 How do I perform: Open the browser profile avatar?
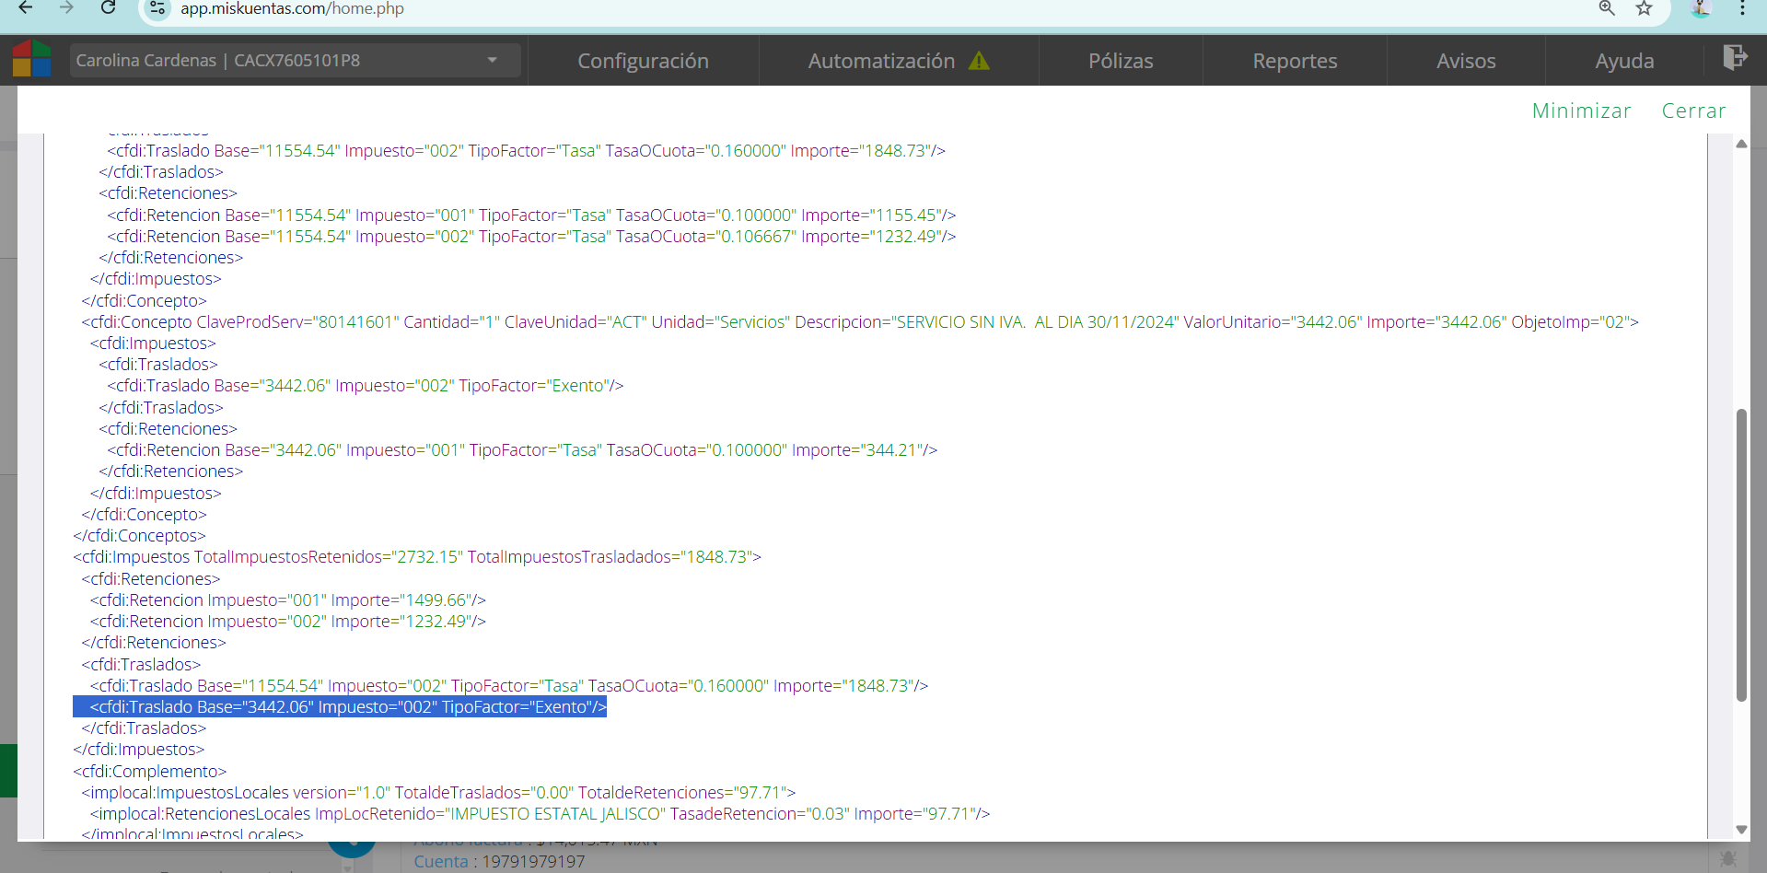click(1701, 8)
